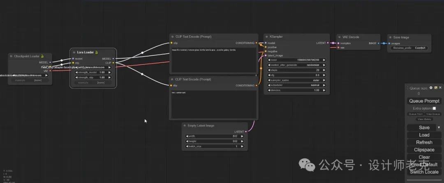444x183 pixels.
Task: Open sampler_name selector showing euler
Action: [296, 80]
